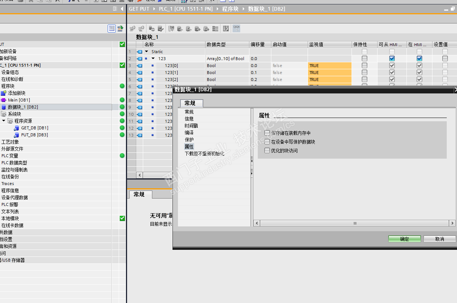Select 保护 in the dialog navigation list
The width and height of the screenshot is (457, 303).
(189, 140)
